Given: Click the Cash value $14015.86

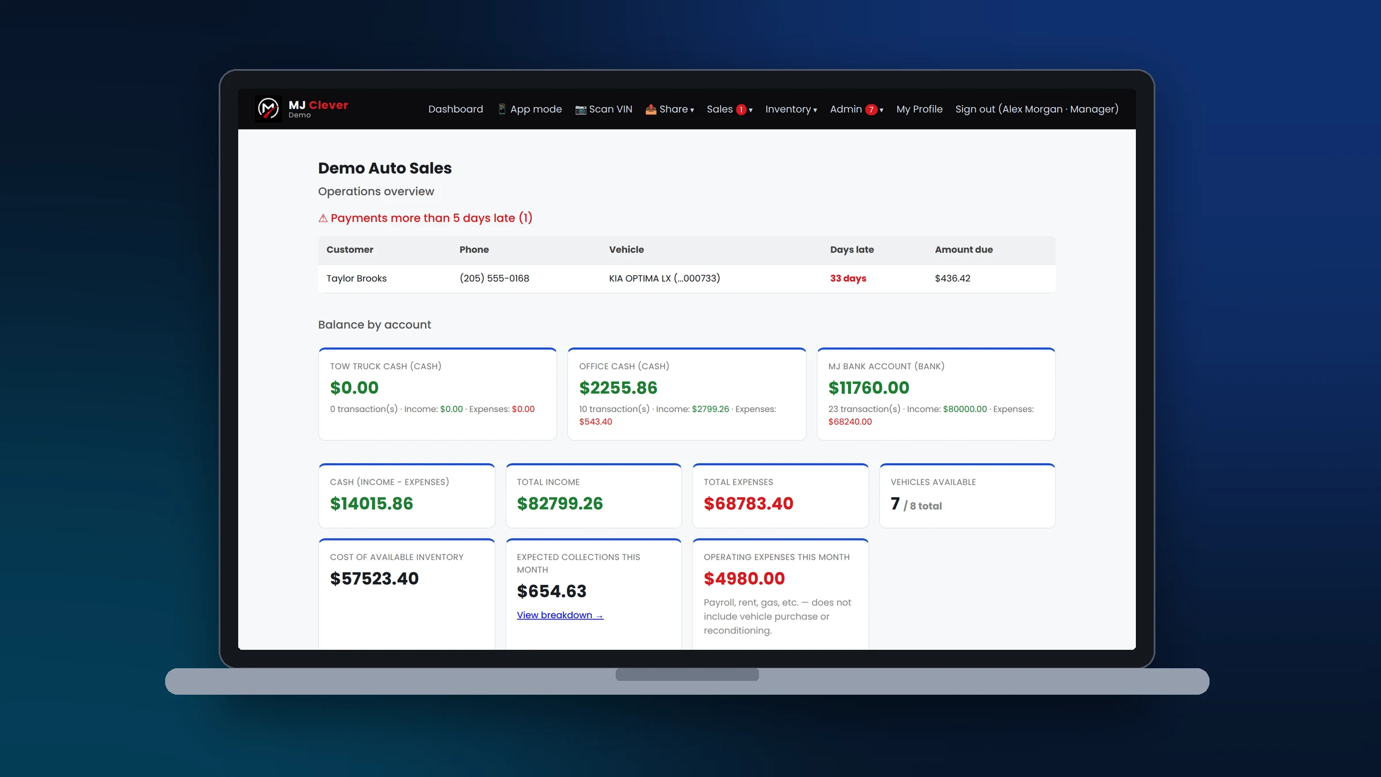Looking at the screenshot, I should [x=372, y=504].
